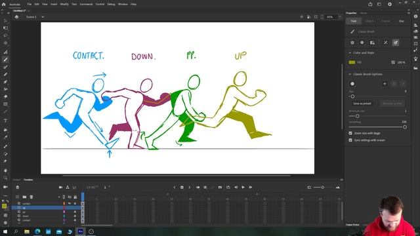The width and height of the screenshot is (420, 236).
Task: Collapse the Color and Style section
Action: tap(350, 52)
